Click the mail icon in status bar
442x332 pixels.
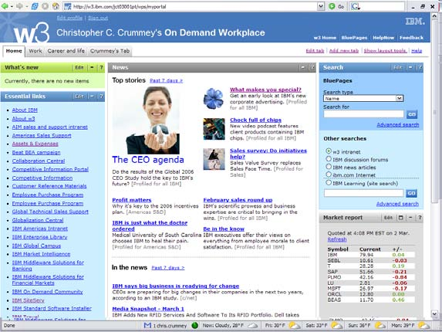147,326
